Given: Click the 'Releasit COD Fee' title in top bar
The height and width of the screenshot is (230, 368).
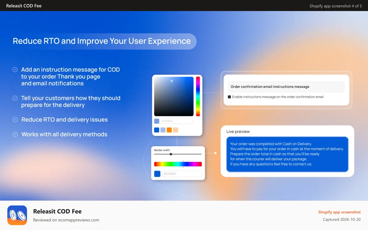Looking at the screenshot, I should (24, 6).
